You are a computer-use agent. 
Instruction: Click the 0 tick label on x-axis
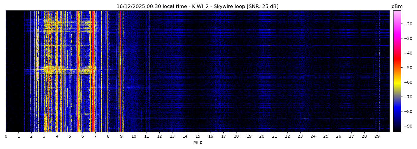(x=6, y=136)
